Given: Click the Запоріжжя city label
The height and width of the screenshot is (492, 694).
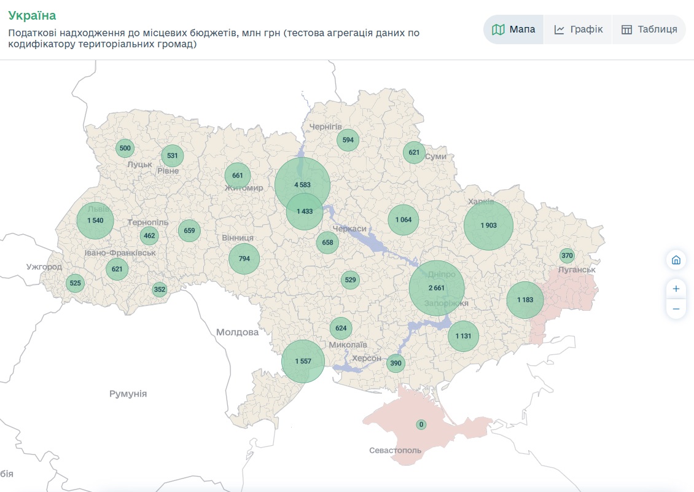Looking at the screenshot, I should pos(446,303).
